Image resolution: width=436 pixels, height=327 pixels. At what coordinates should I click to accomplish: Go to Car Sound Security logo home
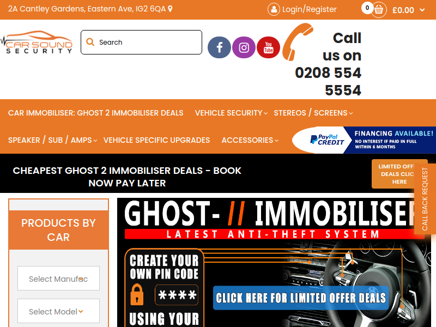pos(37,42)
